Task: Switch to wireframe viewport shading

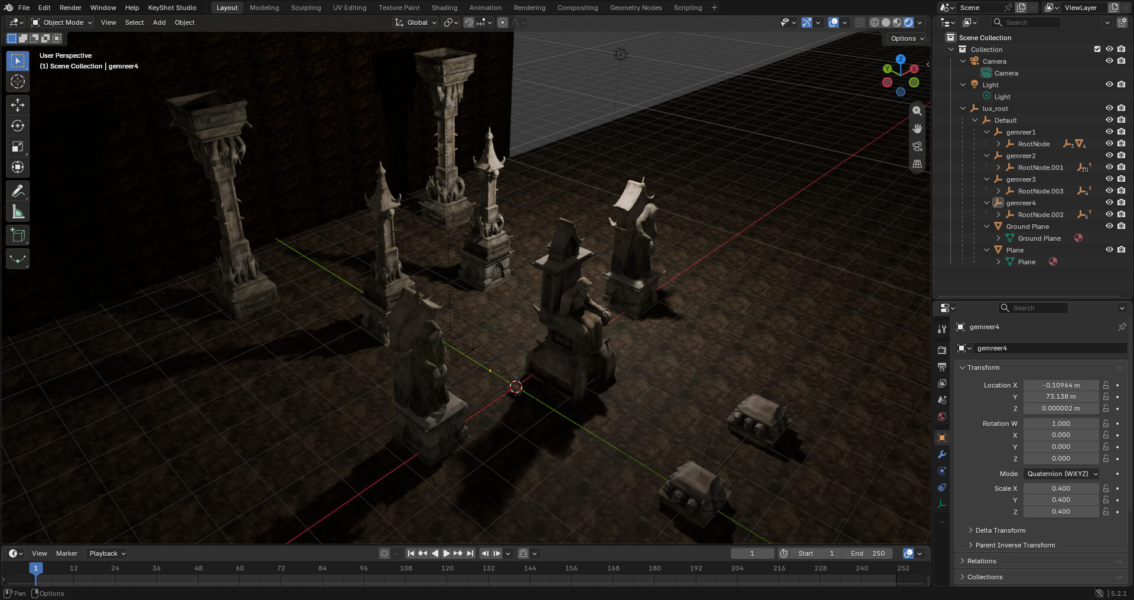Action: click(875, 22)
